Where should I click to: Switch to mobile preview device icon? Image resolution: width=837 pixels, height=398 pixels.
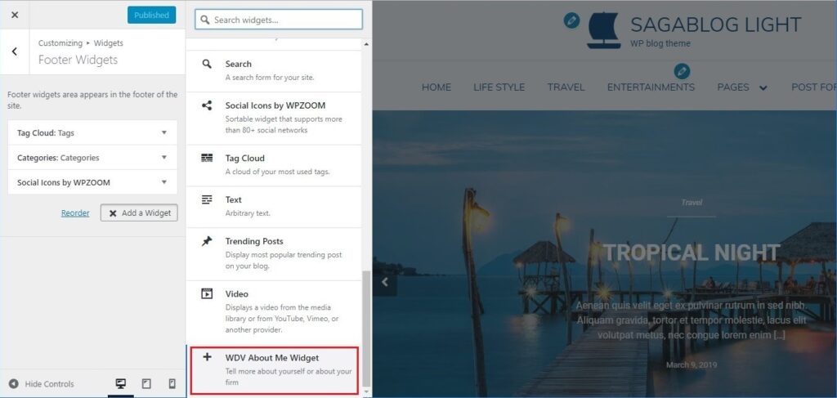(172, 383)
